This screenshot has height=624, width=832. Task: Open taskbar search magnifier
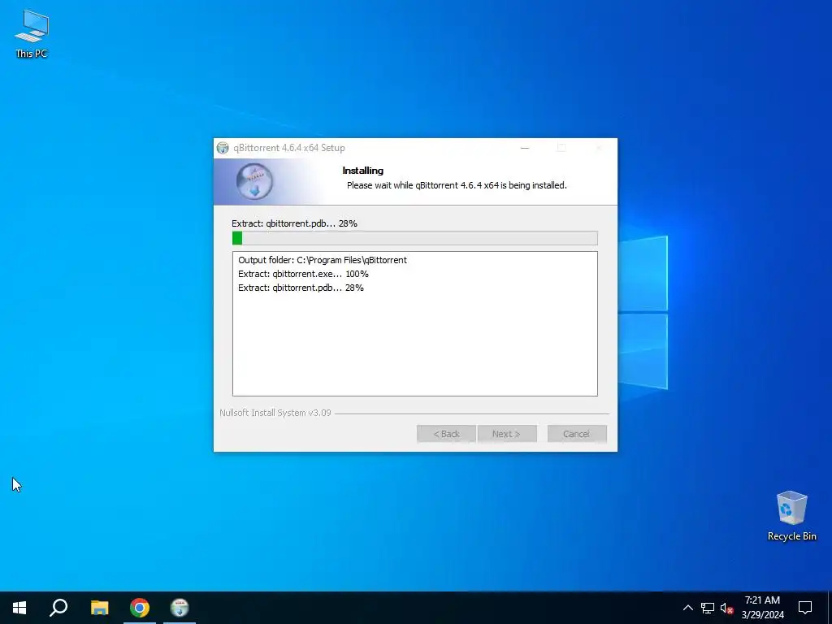click(58, 608)
